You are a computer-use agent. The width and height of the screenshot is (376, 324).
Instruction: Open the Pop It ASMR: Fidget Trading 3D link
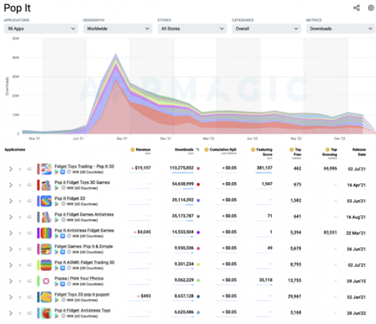pos(85,262)
